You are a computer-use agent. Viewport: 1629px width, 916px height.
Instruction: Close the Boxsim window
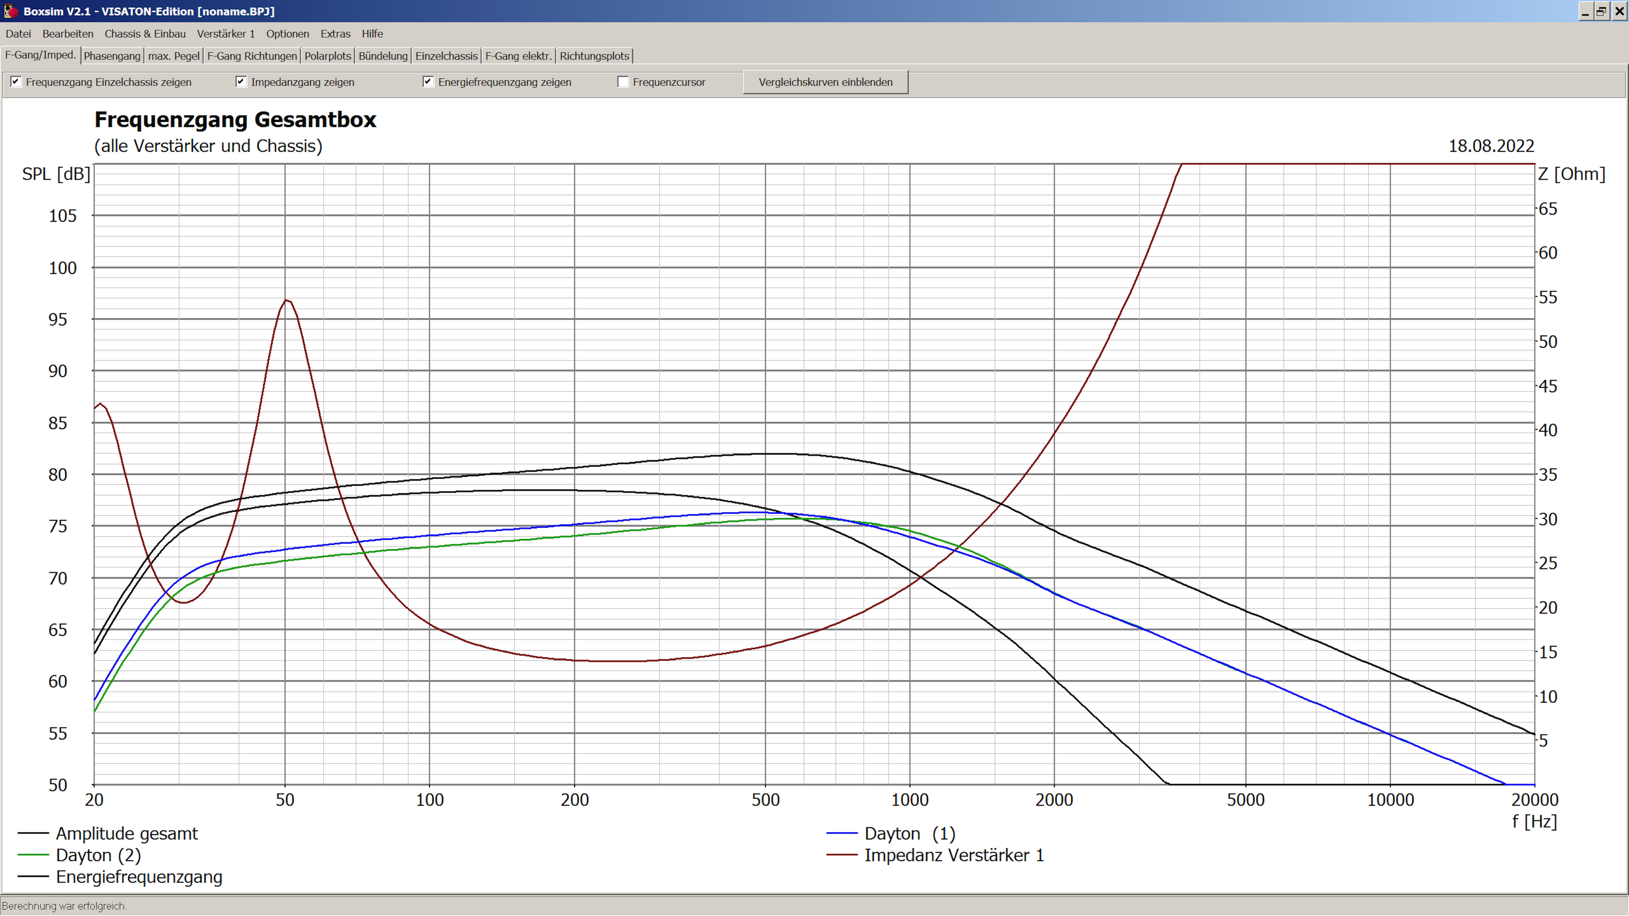click(x=1619, y=11)
